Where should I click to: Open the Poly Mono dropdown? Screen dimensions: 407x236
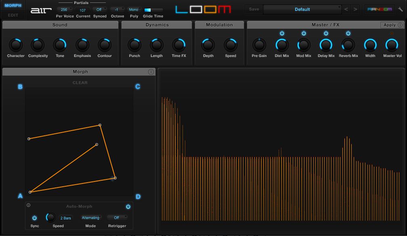(x=134, y=10)
